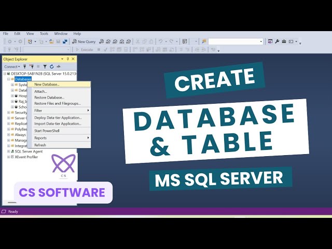The image size is (332, 249).
Task: Open the available databases combo box
Action: 47,50
